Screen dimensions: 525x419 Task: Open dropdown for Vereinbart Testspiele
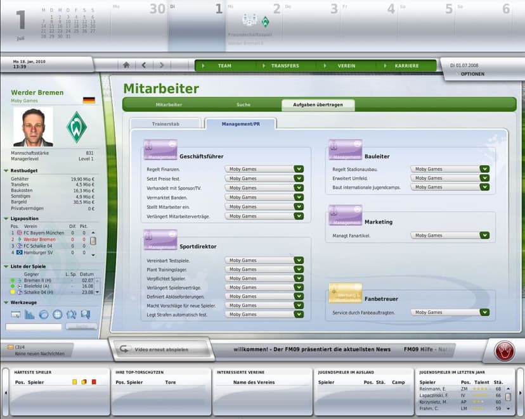[299, 260]
